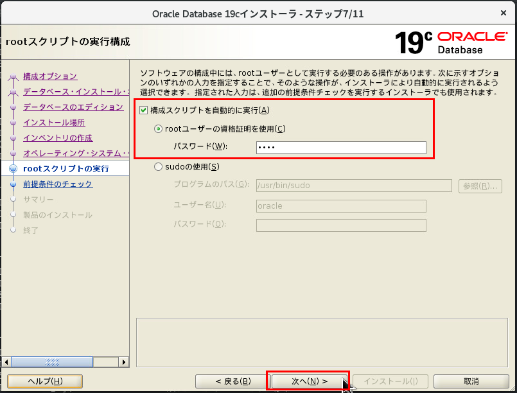Open ヘルプ(H) button

[45, 381]
